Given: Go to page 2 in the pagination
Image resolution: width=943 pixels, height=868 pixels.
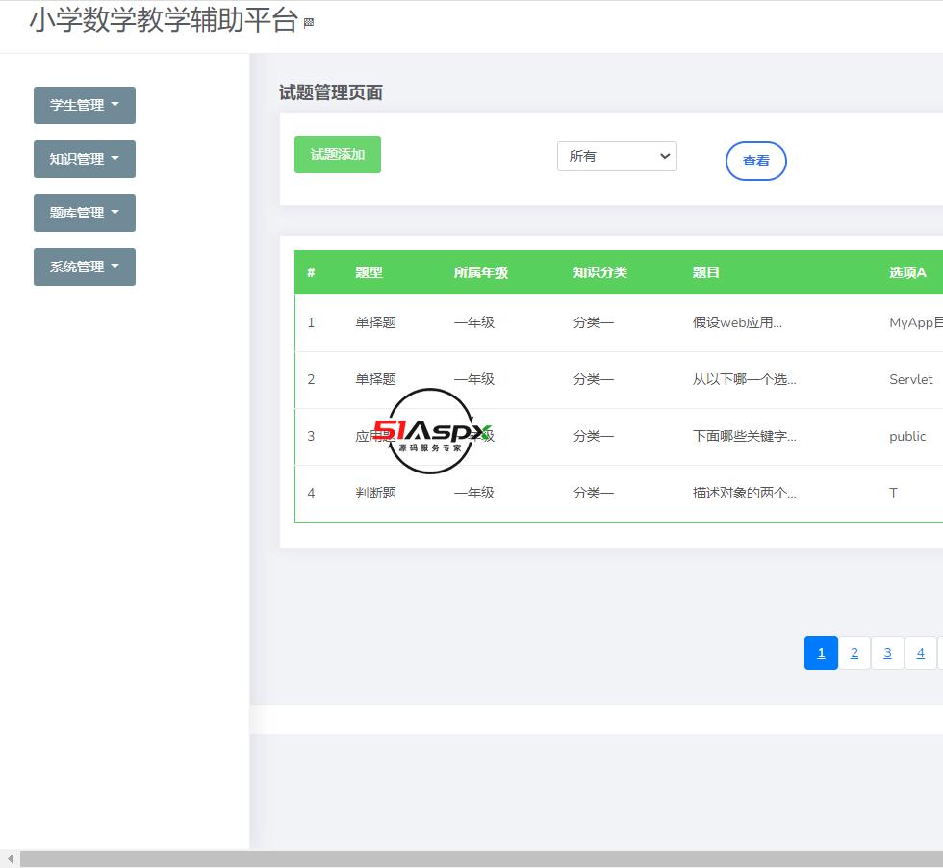Looking at the screenshot, I should (854, 652).
